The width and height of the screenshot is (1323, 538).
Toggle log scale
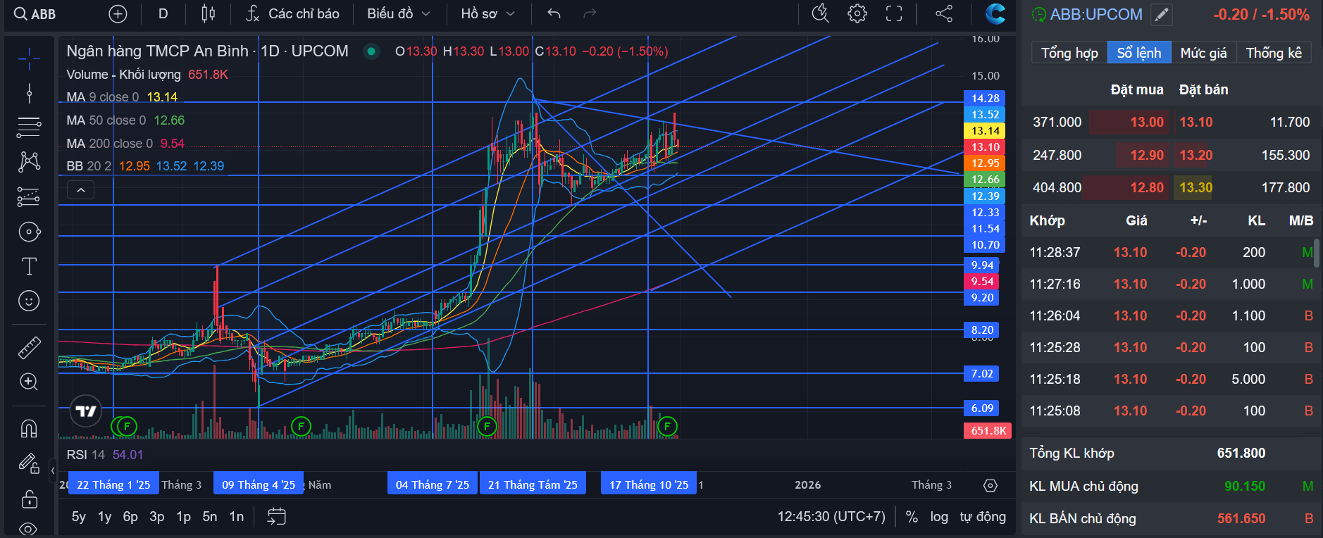939,517
